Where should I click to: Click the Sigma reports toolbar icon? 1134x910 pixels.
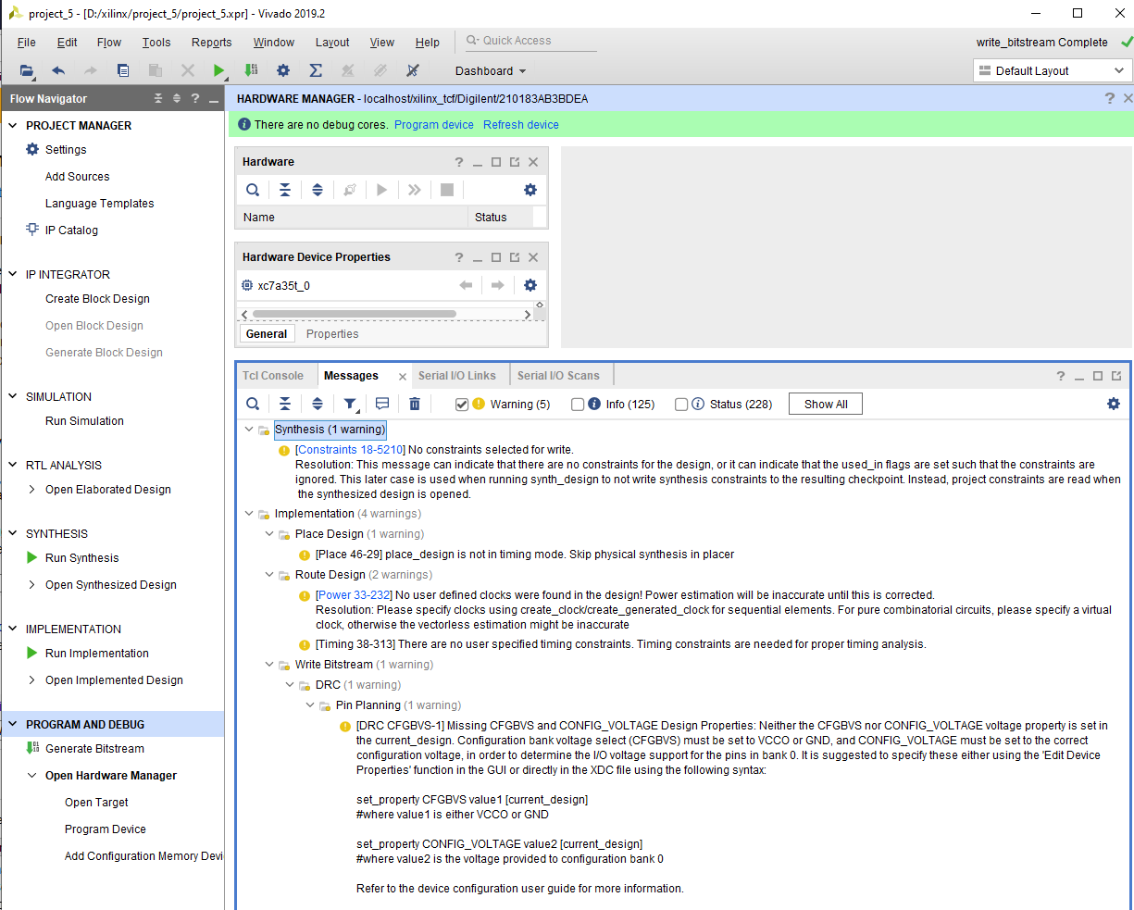coord(316,70)
